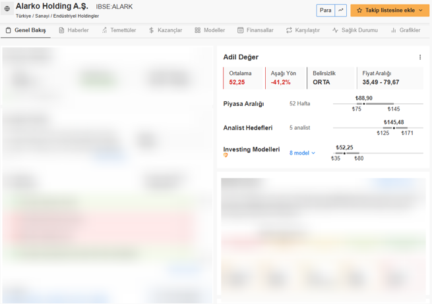
Task: Open the Temettüler tab
Action: click(x=119, y=30)
